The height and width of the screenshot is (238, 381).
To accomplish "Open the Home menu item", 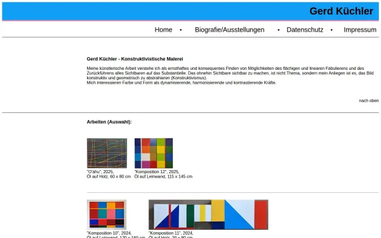I will point(163,30).
